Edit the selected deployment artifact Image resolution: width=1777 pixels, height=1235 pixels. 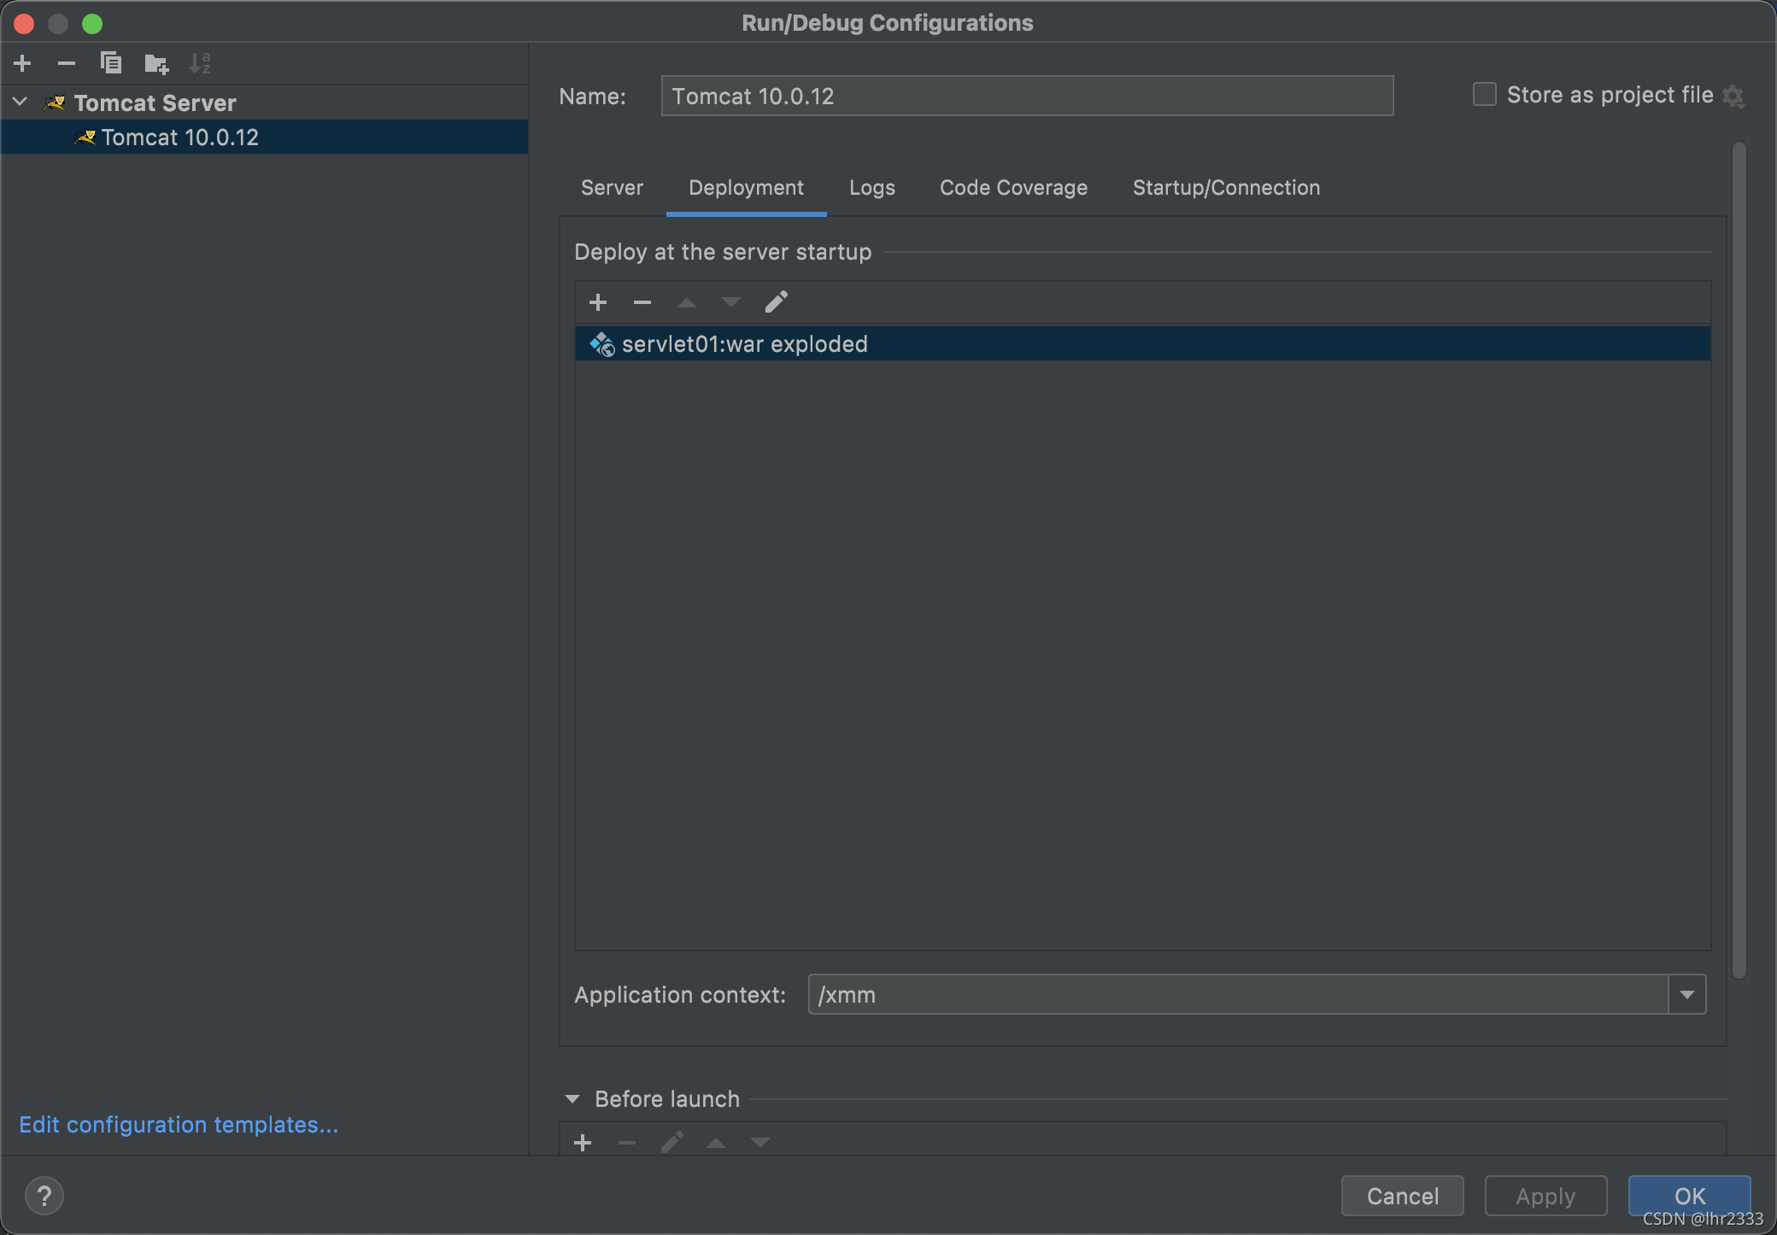[x=777, y=301]
